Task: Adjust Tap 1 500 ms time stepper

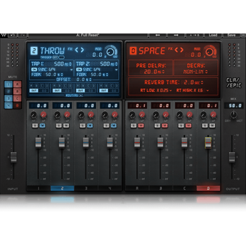Action: [x=71, y=64]
